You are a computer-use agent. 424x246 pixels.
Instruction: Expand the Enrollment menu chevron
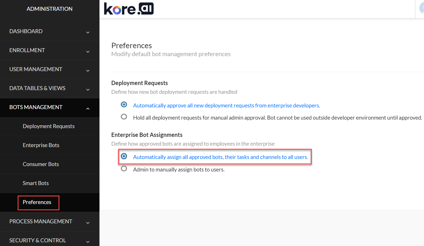pyautogui.click(x=88, y=52)
